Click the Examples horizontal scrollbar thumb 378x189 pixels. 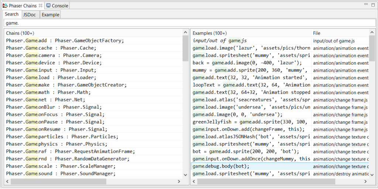pyautogui.click(x=267, y=181)
